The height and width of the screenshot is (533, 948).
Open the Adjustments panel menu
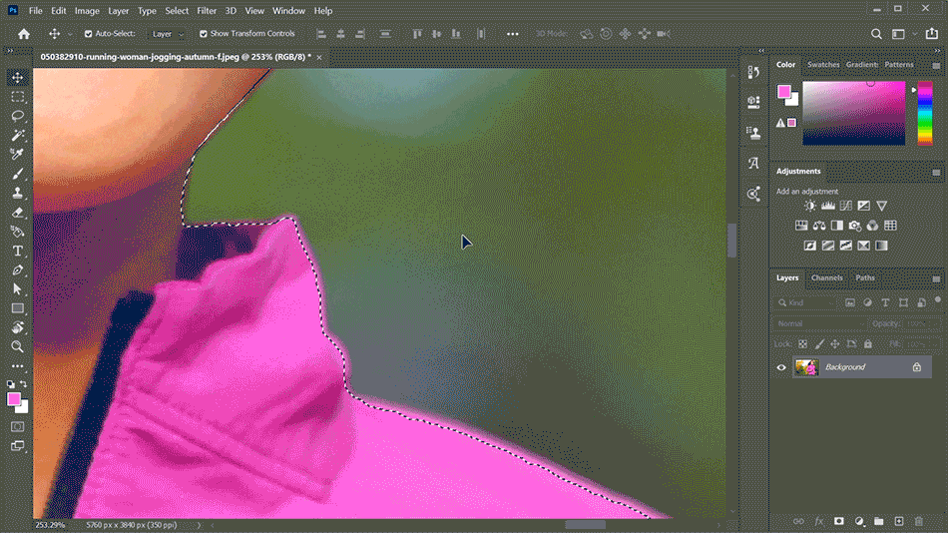coord(936,173)
